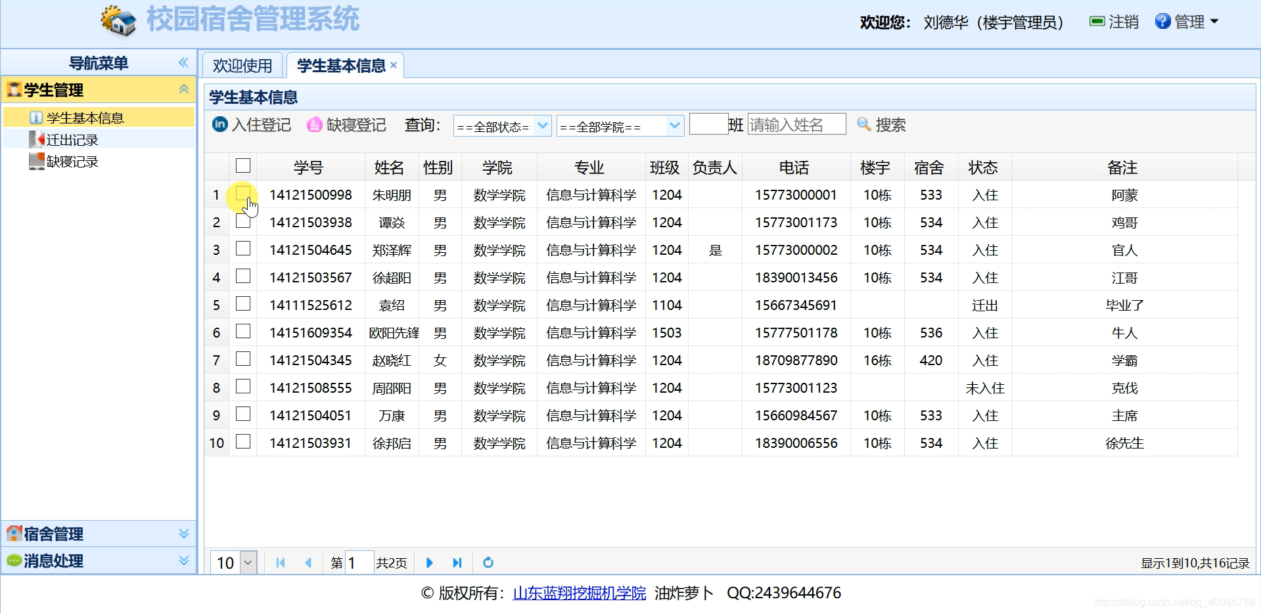Check the row for 徐超阳
Image resolution: width=1261 pixels, height=614 pixels.
coord(243,276)
